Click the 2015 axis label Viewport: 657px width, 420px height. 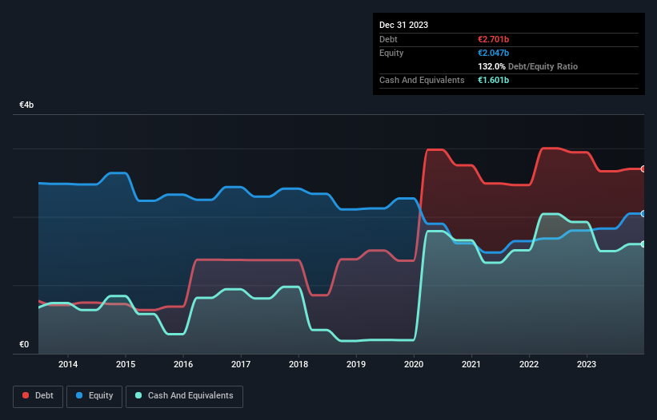[126, 364]
